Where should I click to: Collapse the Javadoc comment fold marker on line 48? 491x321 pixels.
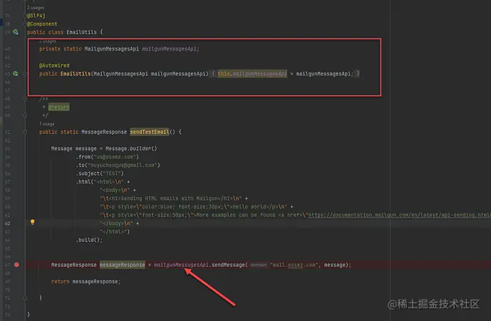pyautogui.click(x=25, y=99)
